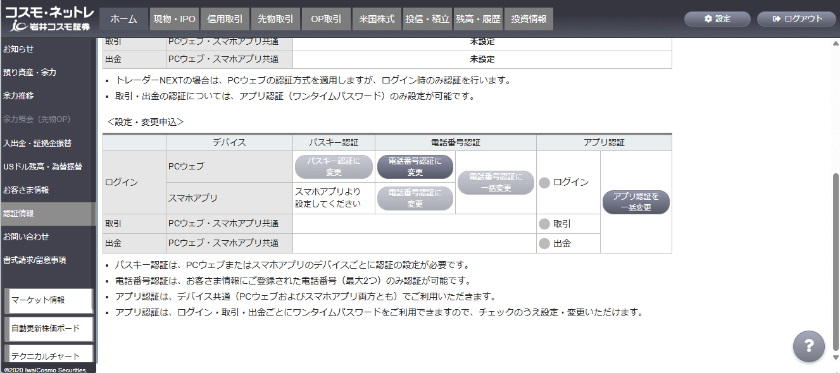Image resolution: width=840 pixels, height=373 pixels.
Task: Open 設定 with the gear icon
Action: pos(717,19)
